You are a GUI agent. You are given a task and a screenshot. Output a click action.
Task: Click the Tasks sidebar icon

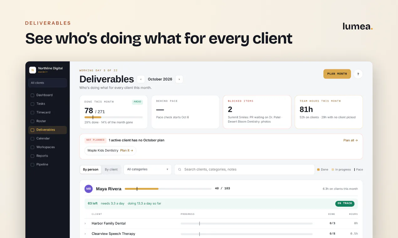pyautogui.click(x=32, y=104)
